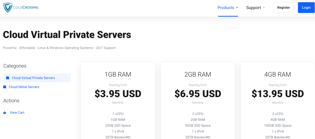
Task: Click the Cloud Virtual Private Servers page heading
Action: [67, 35]
